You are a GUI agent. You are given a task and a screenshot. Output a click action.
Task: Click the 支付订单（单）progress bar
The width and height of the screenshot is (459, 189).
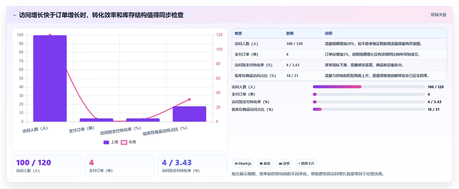coord(369,94)
